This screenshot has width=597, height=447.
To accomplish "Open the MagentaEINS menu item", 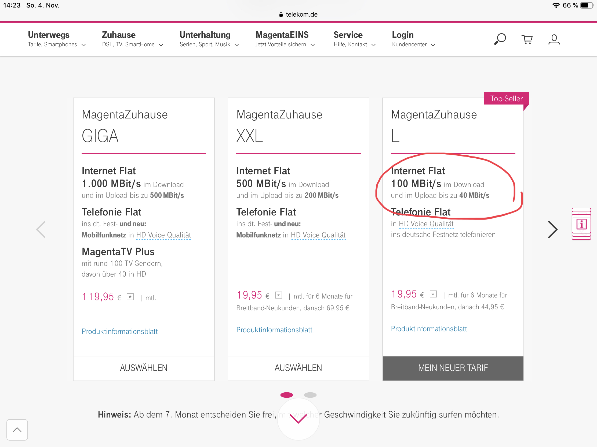I will (x=285, y=39).
